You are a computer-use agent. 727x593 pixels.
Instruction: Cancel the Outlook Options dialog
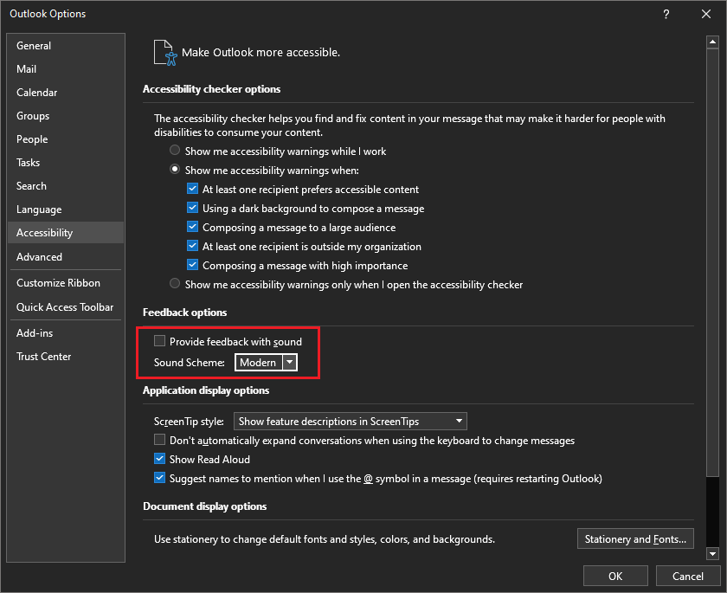tap(687, 576)
